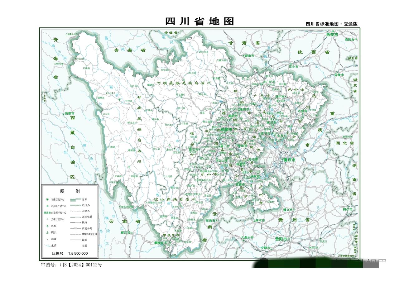Click the 高速铁路 line sample in the legend
399x282 pixels.
click(x=75, y=217)
